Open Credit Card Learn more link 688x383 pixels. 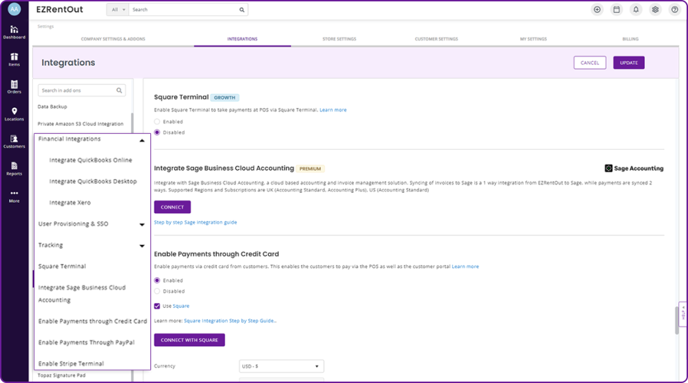click(465, 267)
